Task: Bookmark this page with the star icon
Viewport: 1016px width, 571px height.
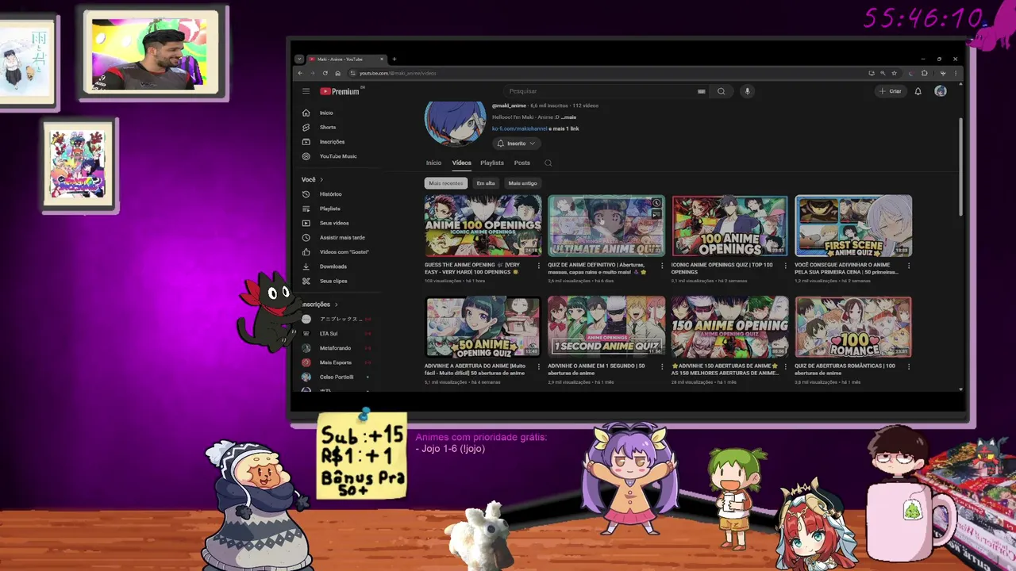Action: click(x=895, y=73)
